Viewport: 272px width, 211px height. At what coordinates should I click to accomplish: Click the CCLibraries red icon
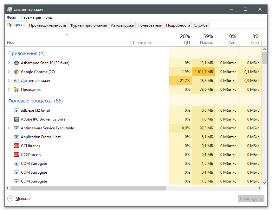16,146
